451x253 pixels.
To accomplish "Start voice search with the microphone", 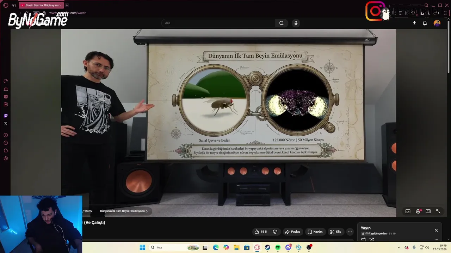I will pos(296,23).
